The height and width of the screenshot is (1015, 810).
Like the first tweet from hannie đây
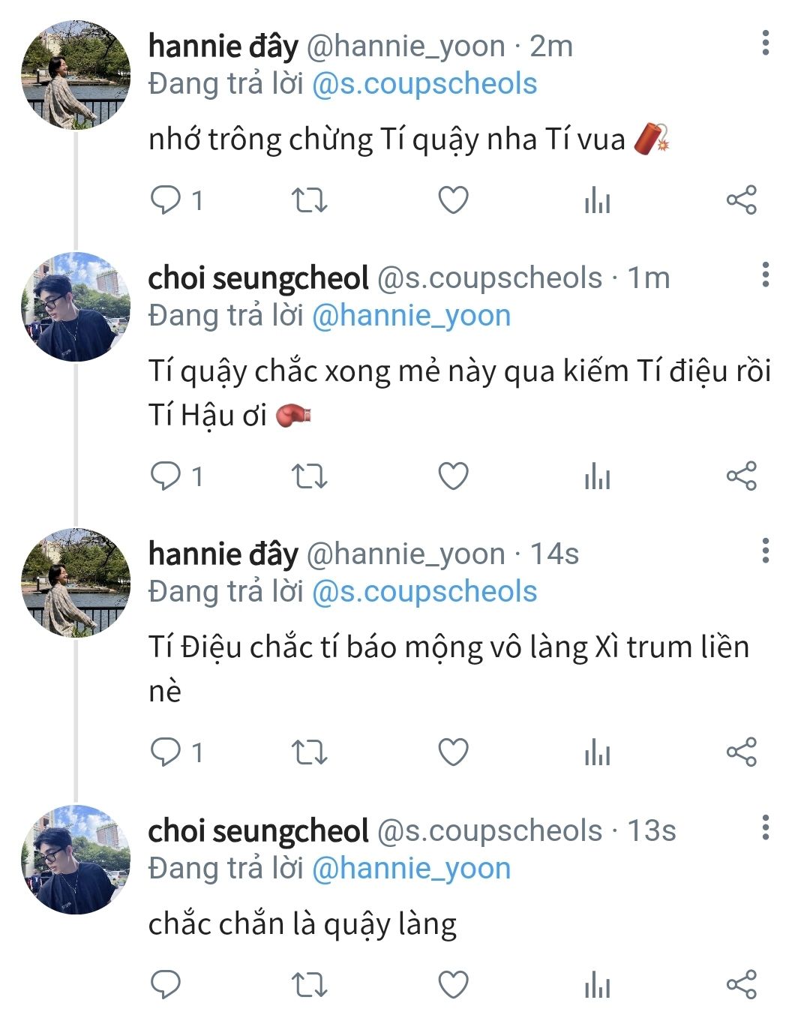pyautogui.click(x=453, y=200)
